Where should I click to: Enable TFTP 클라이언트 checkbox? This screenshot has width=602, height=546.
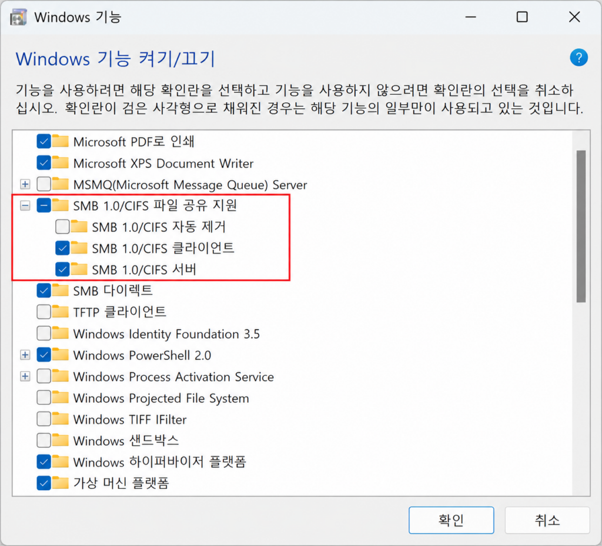pos(44,312)
